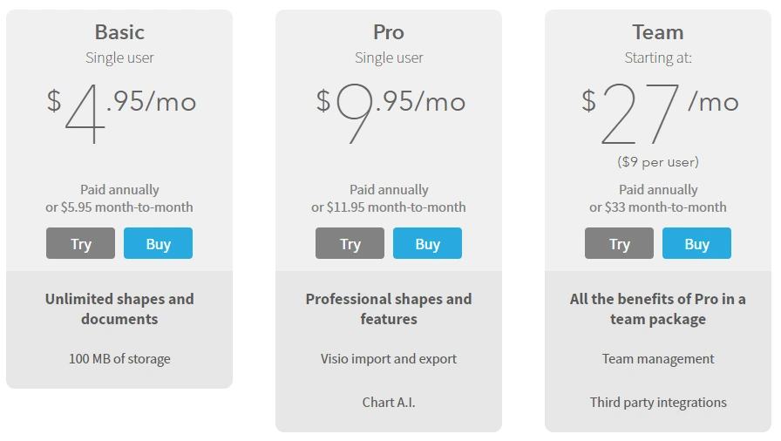Hit the Buy button for Team plan
Screen dimensions: 781x441
(x=696, y=244)
